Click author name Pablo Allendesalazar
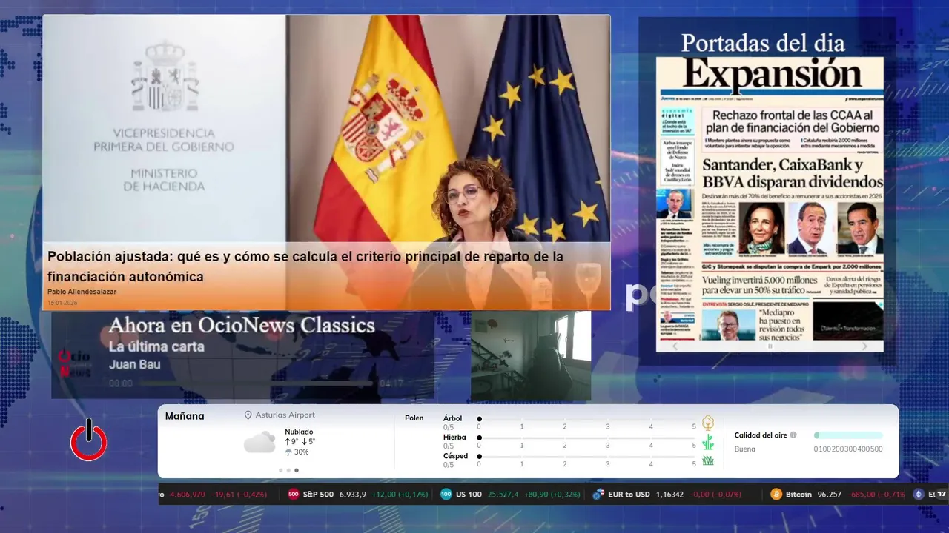949x533 pixels. click(x=82, y=292)
